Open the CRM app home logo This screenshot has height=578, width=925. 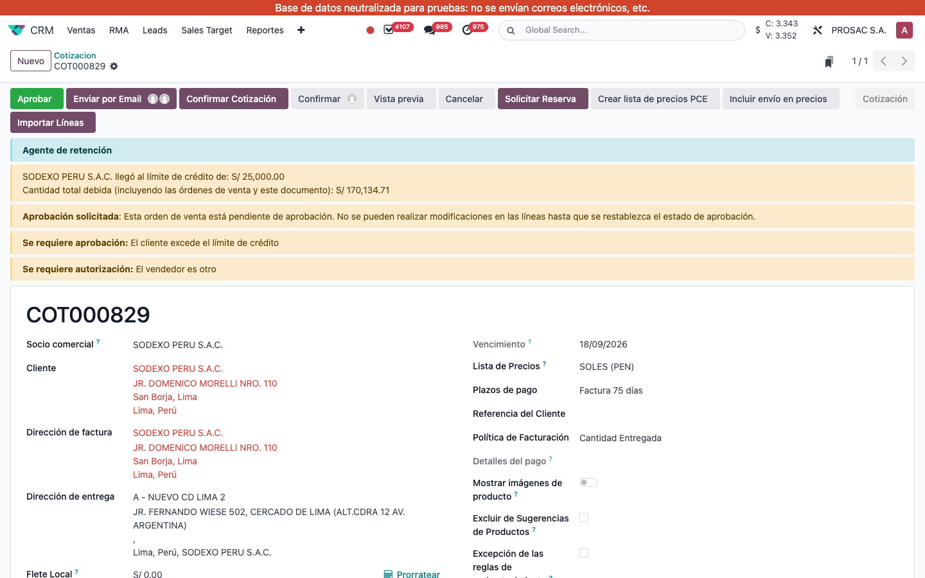point(17,30)
